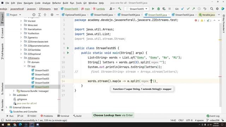226x127 pixels.
Task: Open the Navigate menu
Action: (28, 3)
